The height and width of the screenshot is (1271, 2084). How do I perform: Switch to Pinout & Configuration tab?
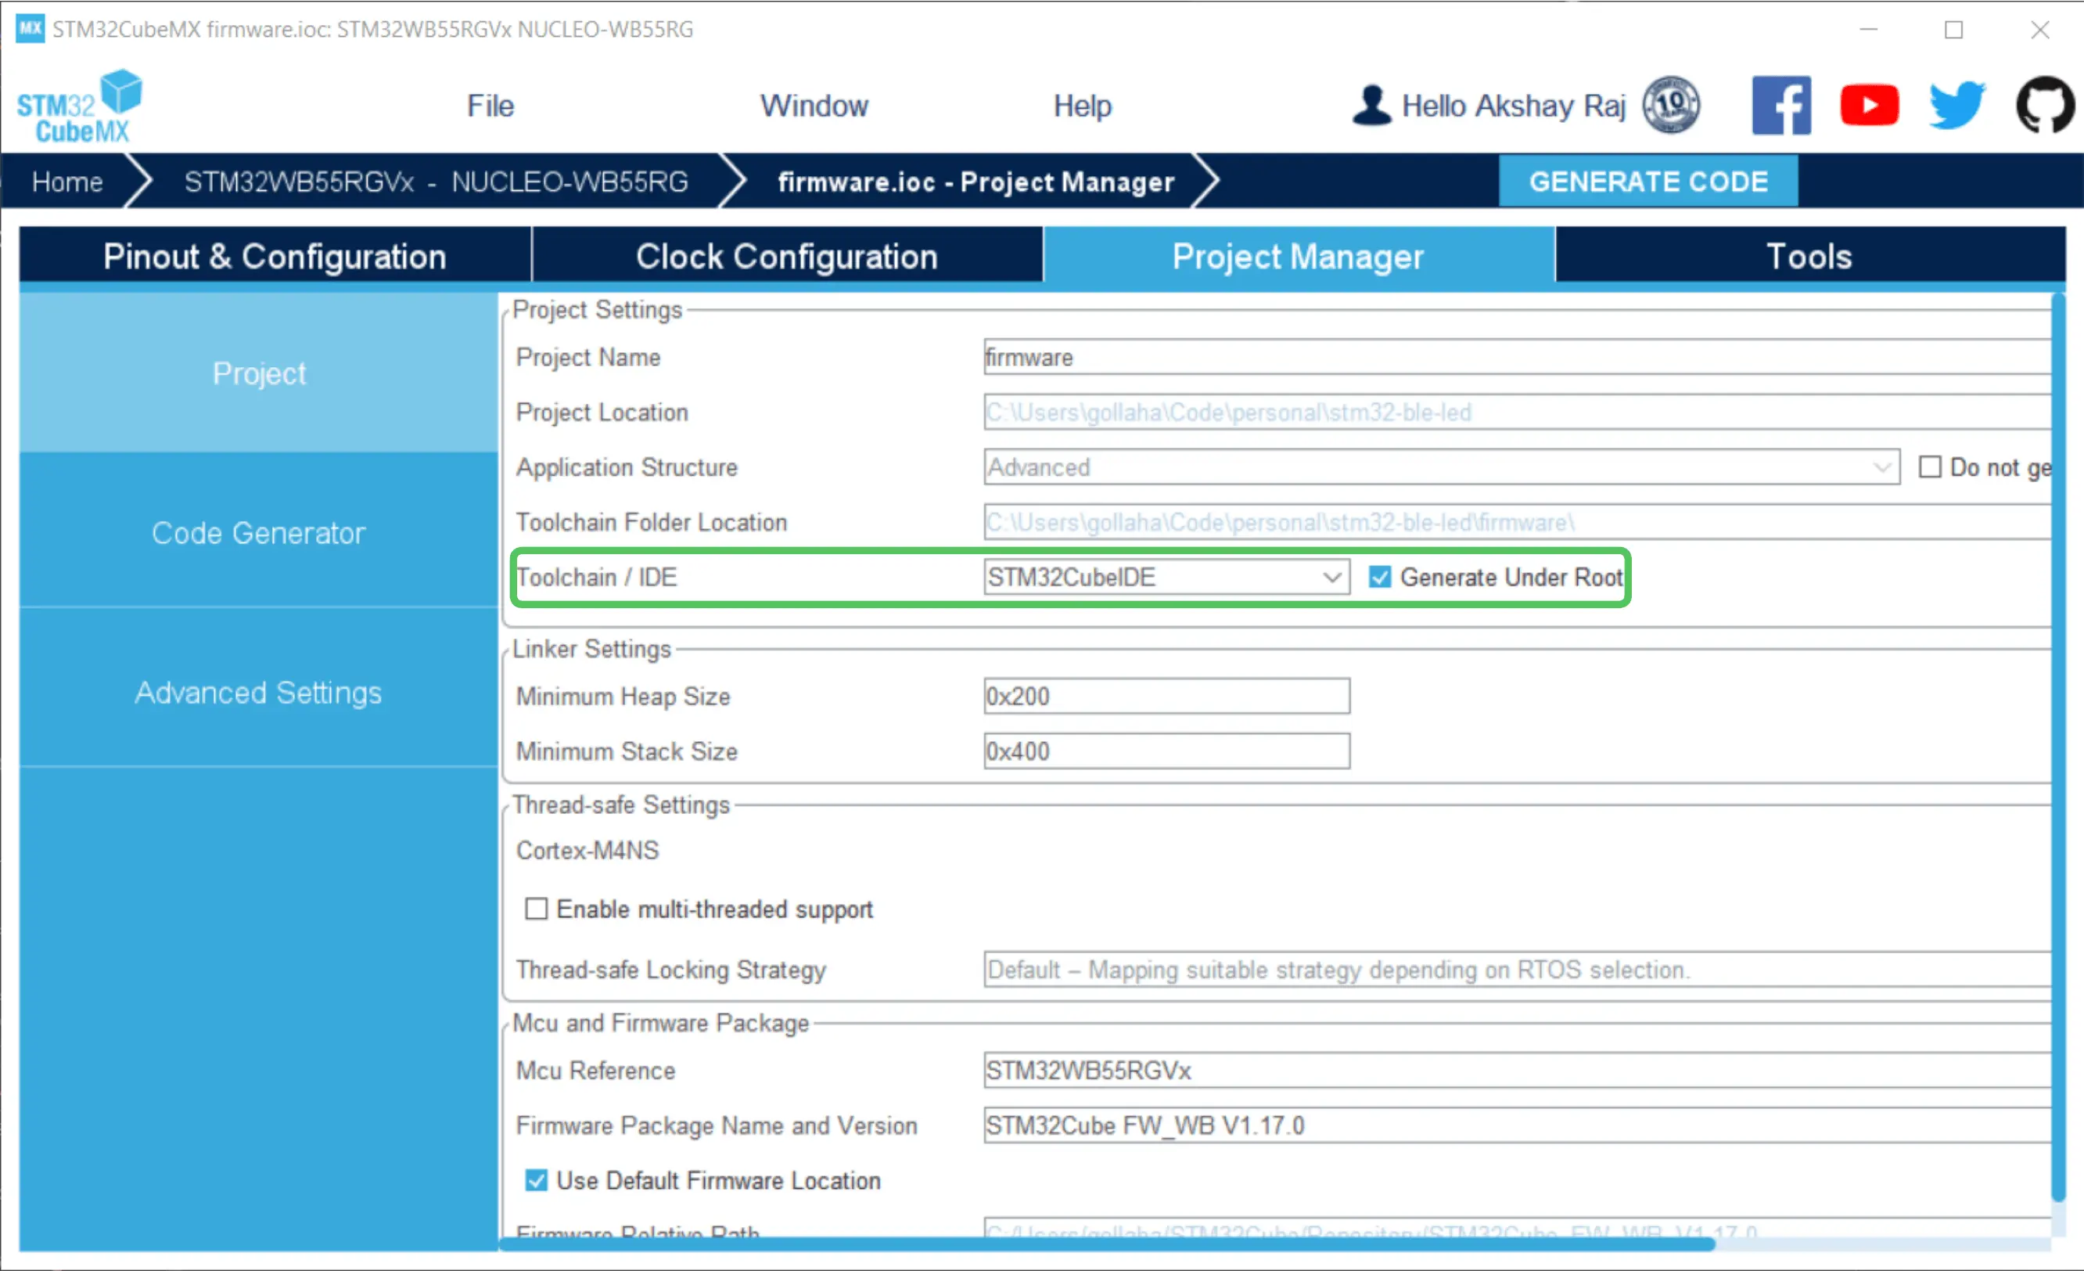tap(275, 256)
